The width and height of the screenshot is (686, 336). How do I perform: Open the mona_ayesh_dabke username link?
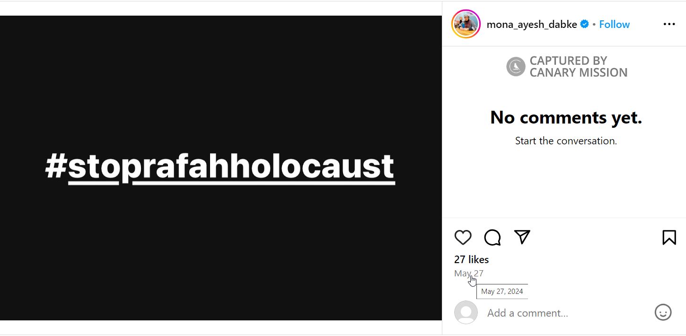[531, 24]
